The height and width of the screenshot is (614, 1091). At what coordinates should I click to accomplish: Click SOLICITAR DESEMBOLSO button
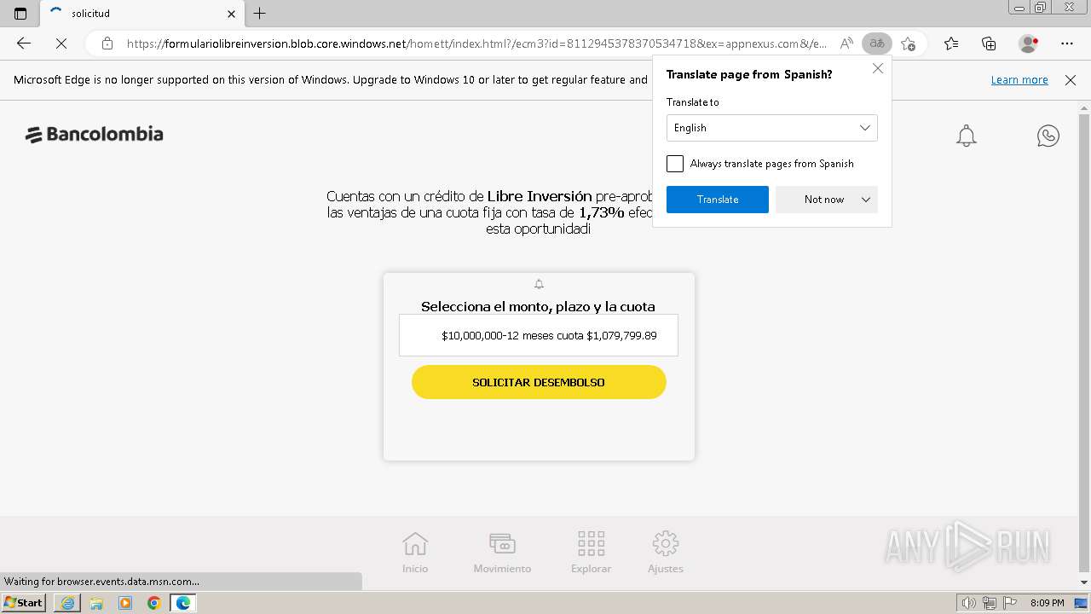point(539,382)
